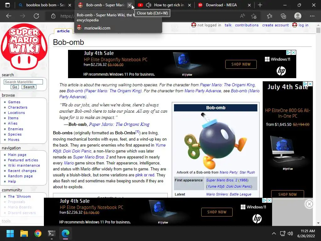Open the contributions link
The width and height of the screenshot is (321, 241).
[x=247, y=25]
